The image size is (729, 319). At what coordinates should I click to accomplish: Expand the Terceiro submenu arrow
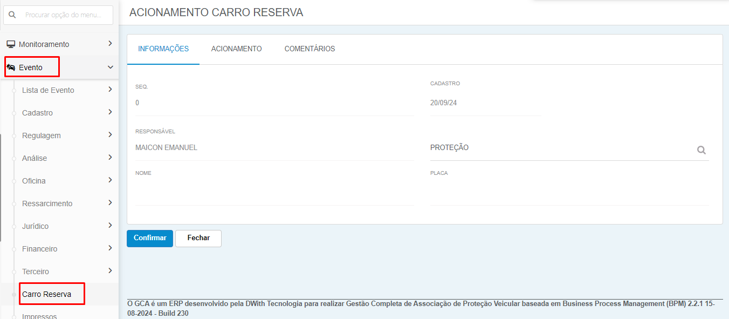110,271
